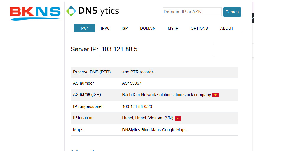This screenshot has height=151, width=302.
Task: Open the Google Maps link
Action: point(174,130)
